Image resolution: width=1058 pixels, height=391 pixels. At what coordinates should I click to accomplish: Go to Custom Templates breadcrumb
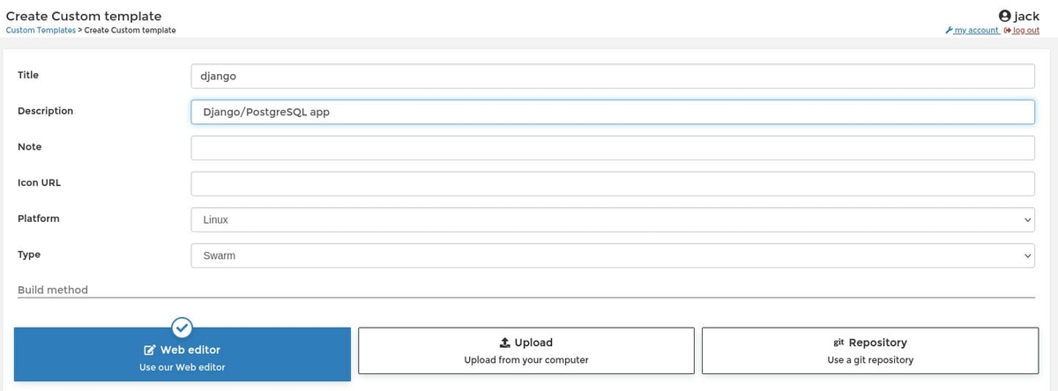coord(41,30)
